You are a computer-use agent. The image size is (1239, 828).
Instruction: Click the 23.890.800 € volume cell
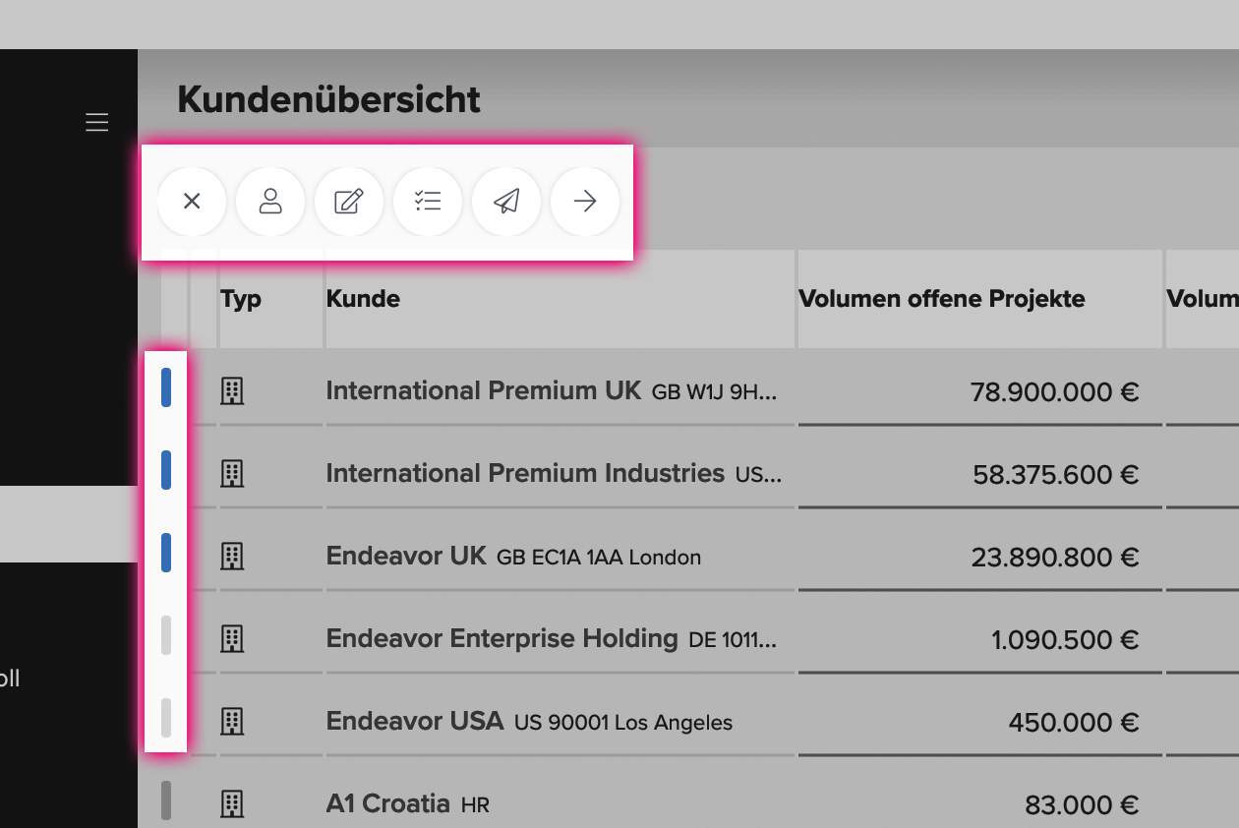tap(1055, 558)
